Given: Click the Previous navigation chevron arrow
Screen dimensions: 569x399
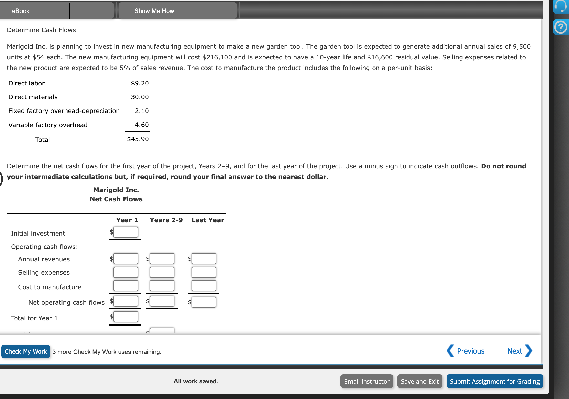Looking at the screenshot, I should (451, 351).
